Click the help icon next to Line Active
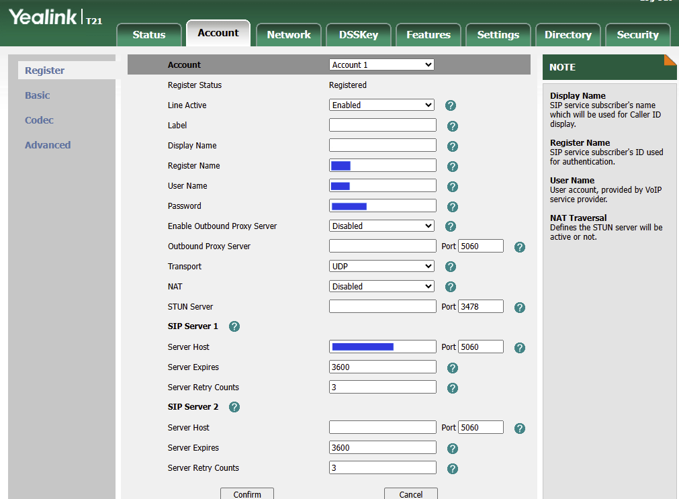Screen dimensions: 679x499 451,105
